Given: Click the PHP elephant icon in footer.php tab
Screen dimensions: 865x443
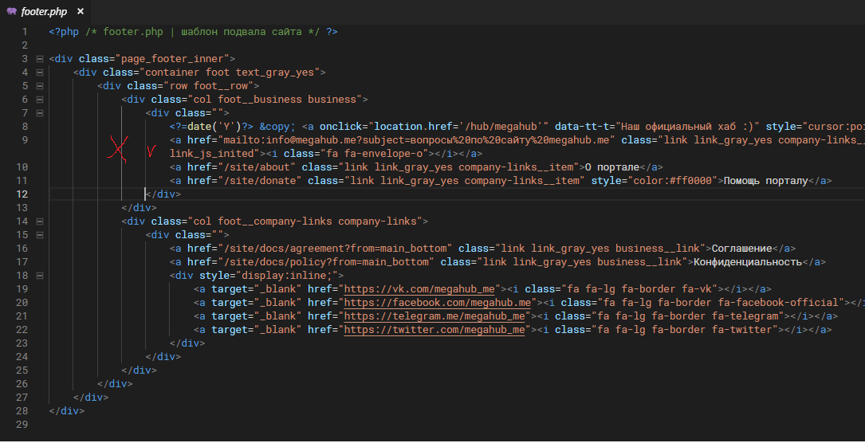Looking at the screenshot, I should point(11,12).
